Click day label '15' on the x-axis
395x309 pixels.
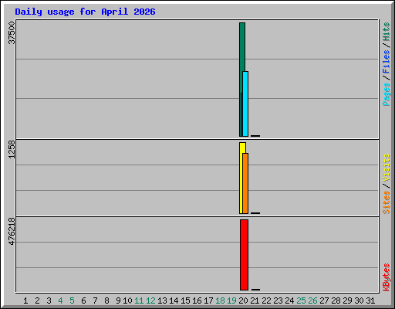185,301
